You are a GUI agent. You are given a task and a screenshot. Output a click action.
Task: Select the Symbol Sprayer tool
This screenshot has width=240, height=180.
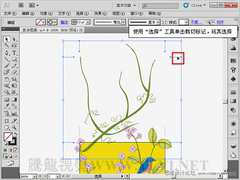[x=7, y=113]
